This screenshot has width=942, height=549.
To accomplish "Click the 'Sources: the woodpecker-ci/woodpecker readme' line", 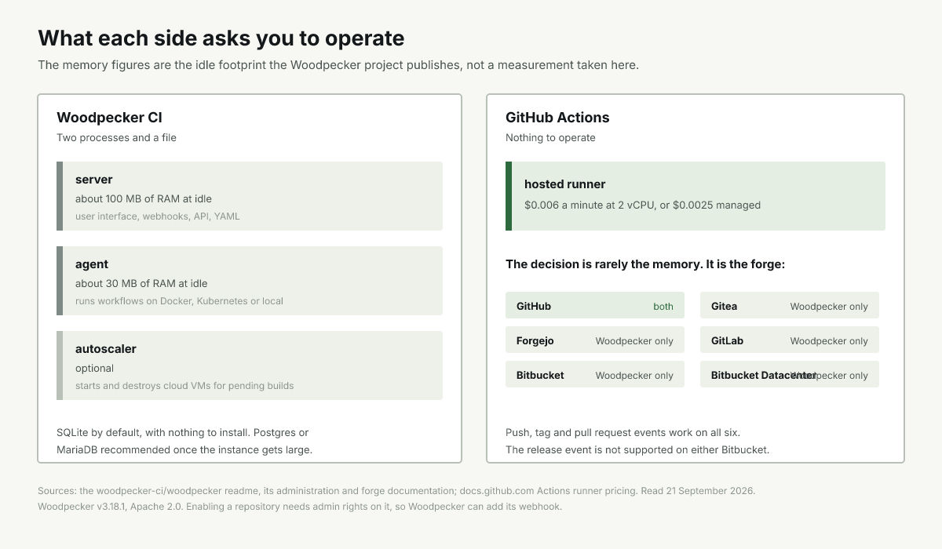I will (x=396, y=491).
